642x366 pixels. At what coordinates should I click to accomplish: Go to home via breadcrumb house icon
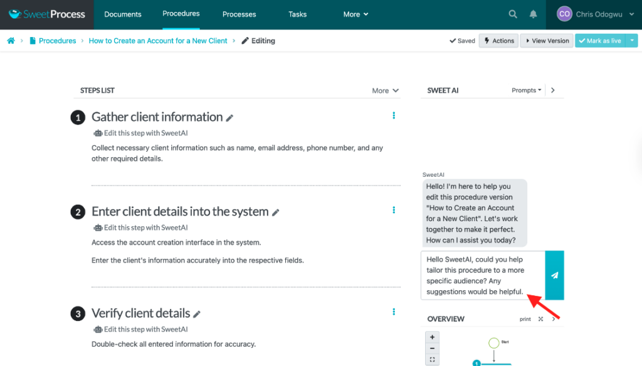coord(11,41)
